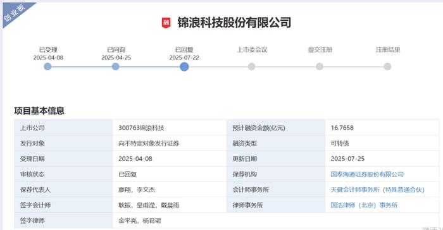The width and height of the screenshot is (443, 230).
Task: Click the 律师事务所 label cell
Action: 276,205
